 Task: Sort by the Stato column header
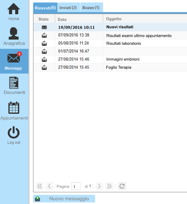tap(44, 19)
